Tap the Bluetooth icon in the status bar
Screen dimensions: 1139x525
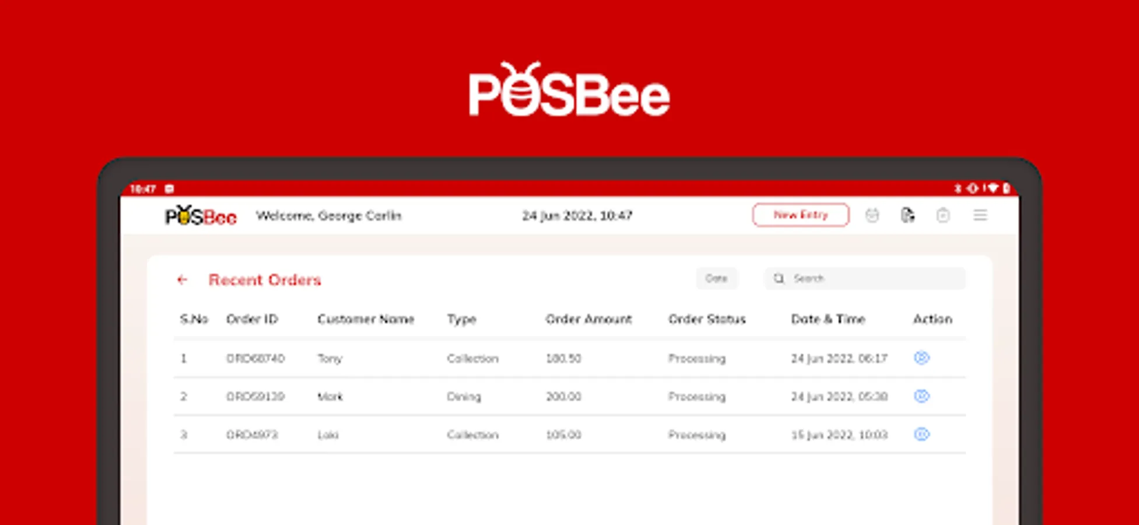click(957, 188)
